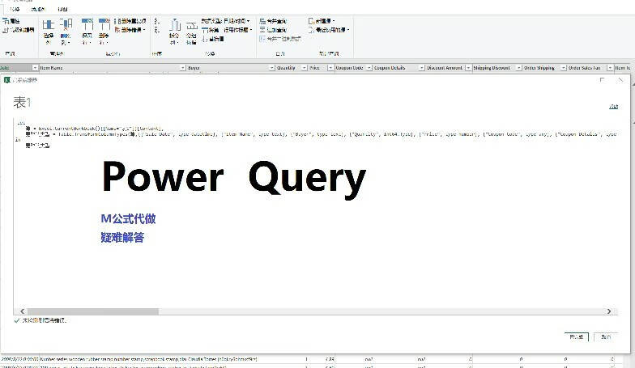Viewport: 635px width, 368px height.
Task: Click the dialog query title 表1
Action: click(22, 102)
